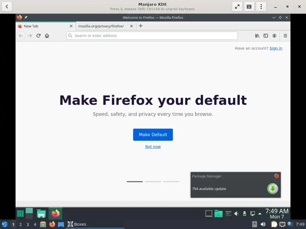Open Firefox Library panel

coord(257,36)
